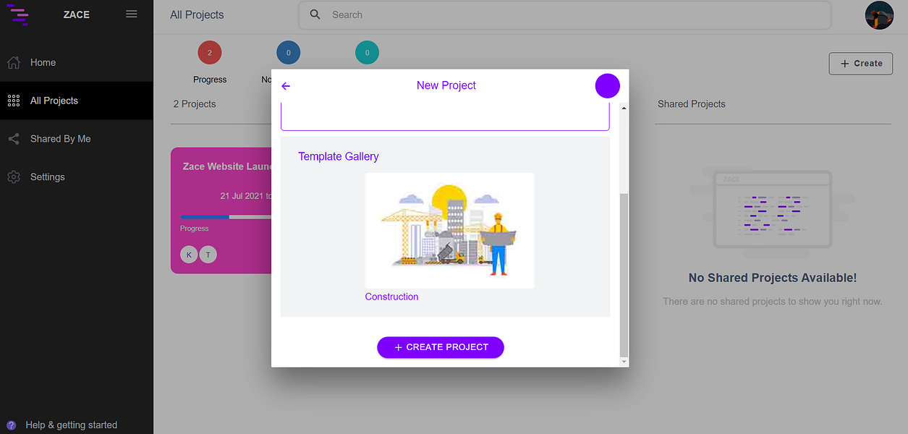
Task: Click the dialog scrollbar down arrow
Action: pyautogui.click(x=624, y=359)
